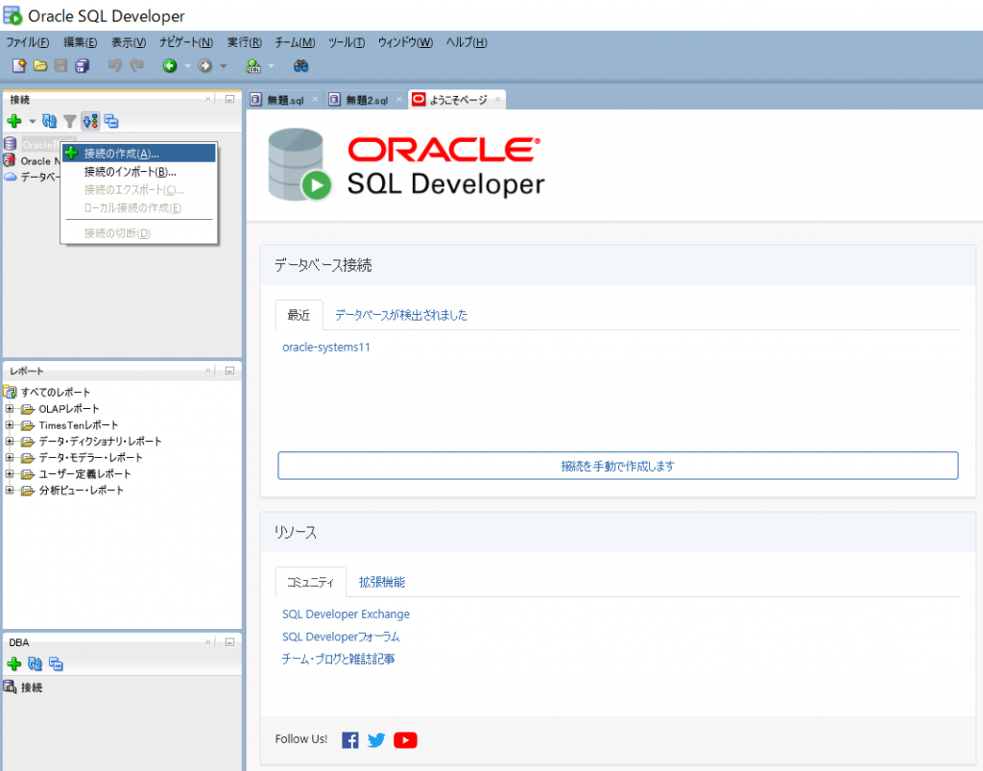983x771 pixels.
Task: Select the ようこそページ tab
Action: 458,100
